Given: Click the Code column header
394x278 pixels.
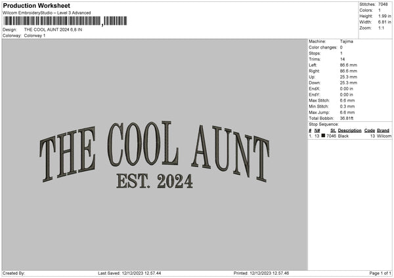Looking at the screenshot, I should coord(370,130).
